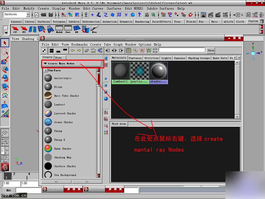The height and width of the screenshot is (199, 265).
Task: Click Hypershade right yellow arrow next graph
Action: click(79, 51)
